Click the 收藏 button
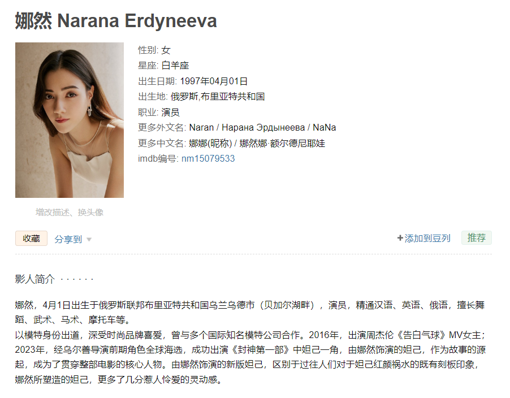Screen dimensions: 510x398 click(x=31, y=239)
